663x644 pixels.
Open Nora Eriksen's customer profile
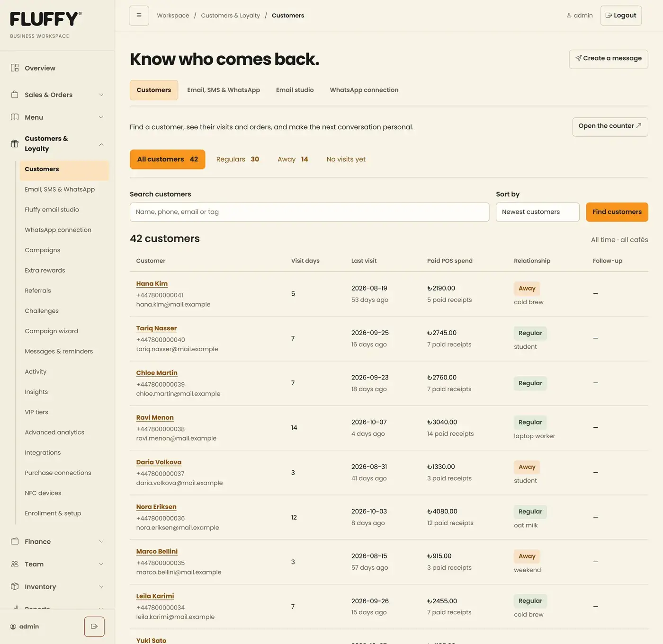156,507
